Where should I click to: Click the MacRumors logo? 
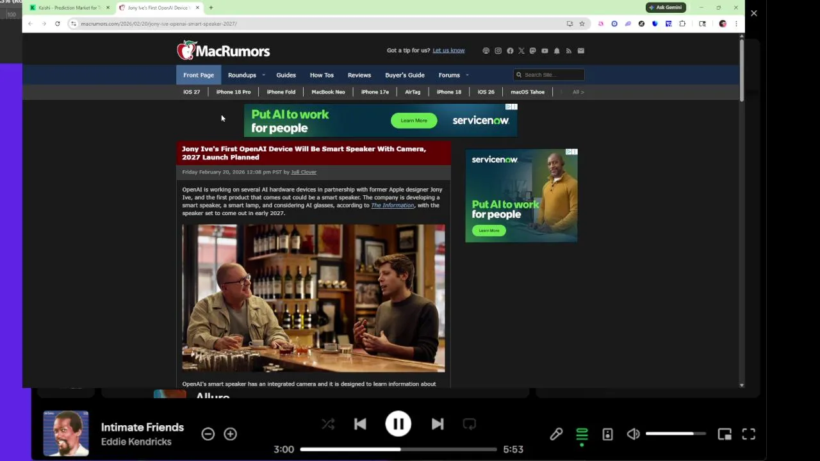pos(224,50)
